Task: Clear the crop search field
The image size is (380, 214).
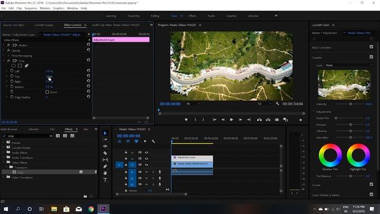Action: (51, 136)
